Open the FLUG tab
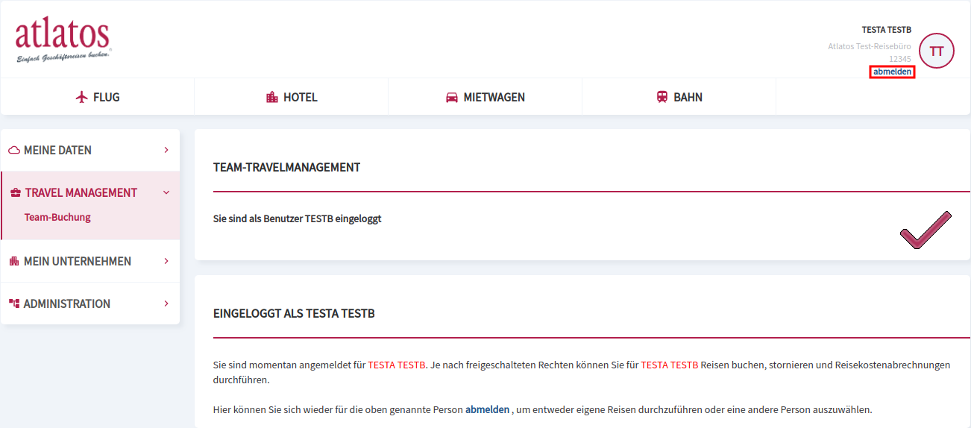 pos(98,97)
